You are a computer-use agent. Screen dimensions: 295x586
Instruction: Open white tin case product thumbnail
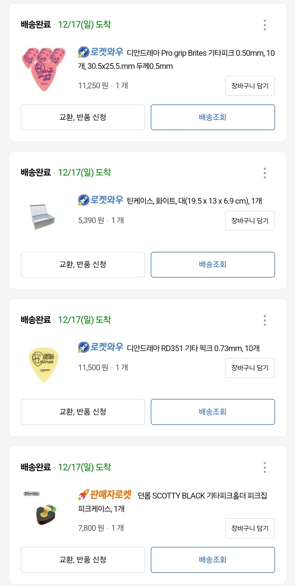point(44,217)
